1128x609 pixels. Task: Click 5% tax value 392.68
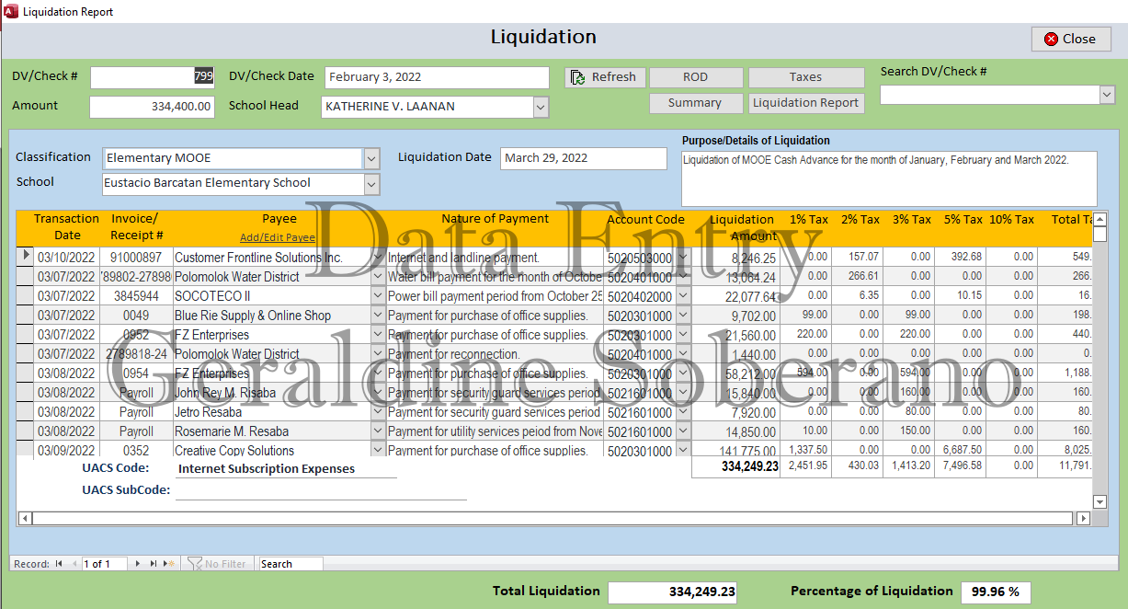[960, 258]
